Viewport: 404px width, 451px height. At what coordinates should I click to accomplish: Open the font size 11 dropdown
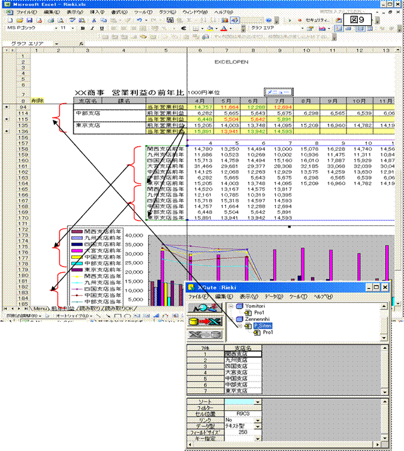coord(73,28)
